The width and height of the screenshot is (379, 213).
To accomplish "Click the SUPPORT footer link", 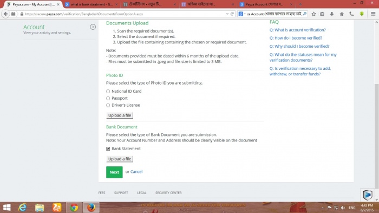I will (121, 192).
